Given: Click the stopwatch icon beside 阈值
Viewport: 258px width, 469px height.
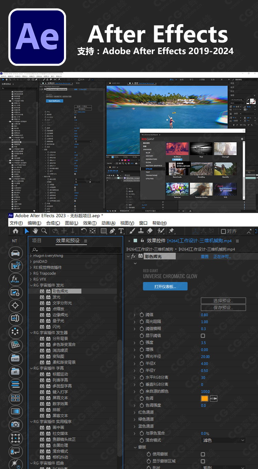Looking at the screenshot, I should (142, 315).
